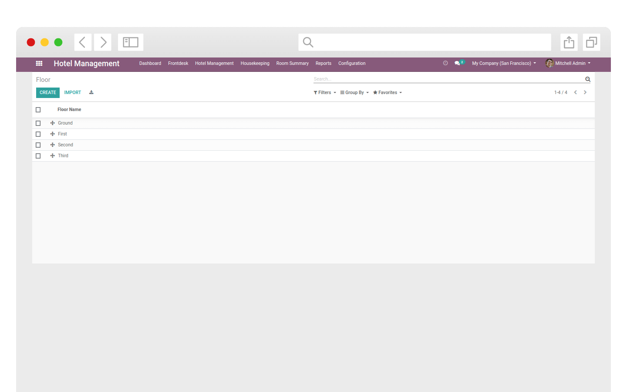Screen dimensions: 627x392
Task: Click the browser share icon
Action: click(569, 42)
